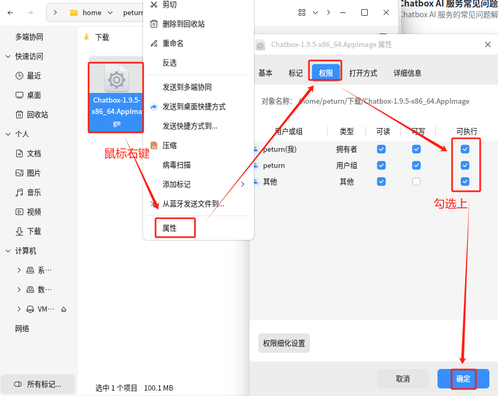This screenshot has width=498, height=396.
Task: Click 所有标记 at sidebar bottom
Action: click(43, 384)
